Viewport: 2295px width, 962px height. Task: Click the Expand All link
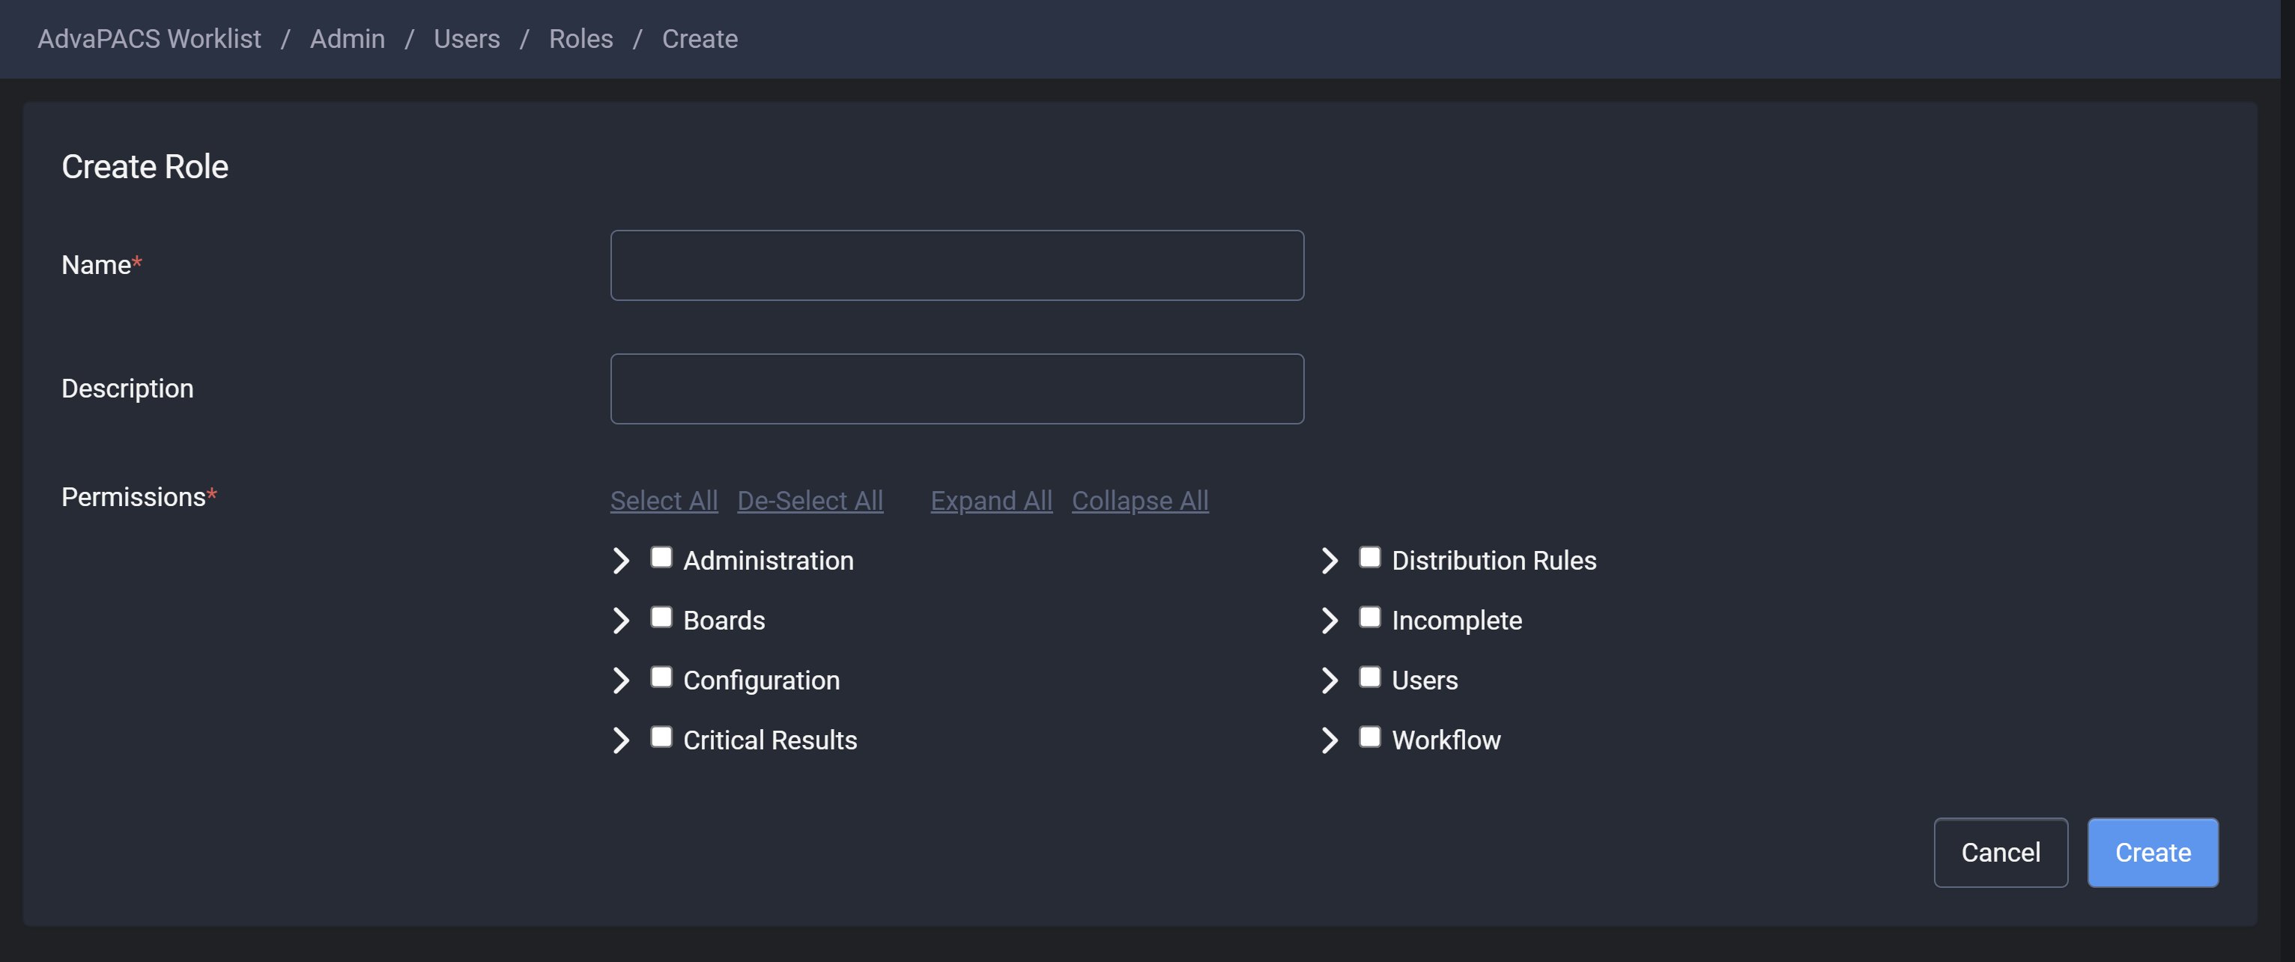(x=992, y=501)
